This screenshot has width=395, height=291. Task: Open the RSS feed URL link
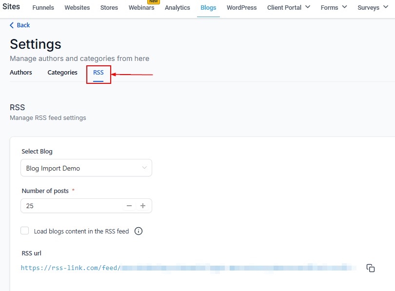(70, 268)
